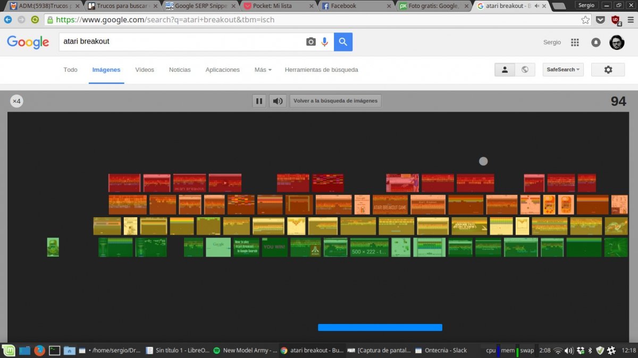
Task: Open the 'Noticias' search tab
Action: 180,70
